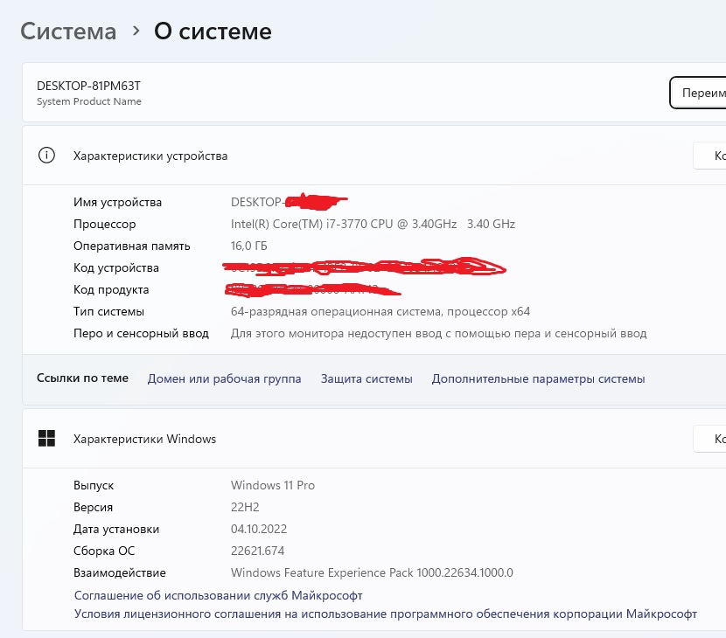
Task: Click the Windows logo icon
Action: (x=46, y=439)
